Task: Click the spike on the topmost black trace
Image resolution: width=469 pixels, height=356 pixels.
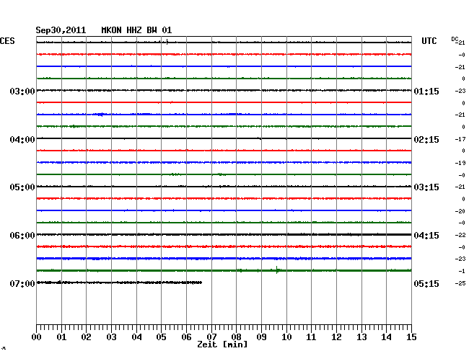Action: coord(167,42)
